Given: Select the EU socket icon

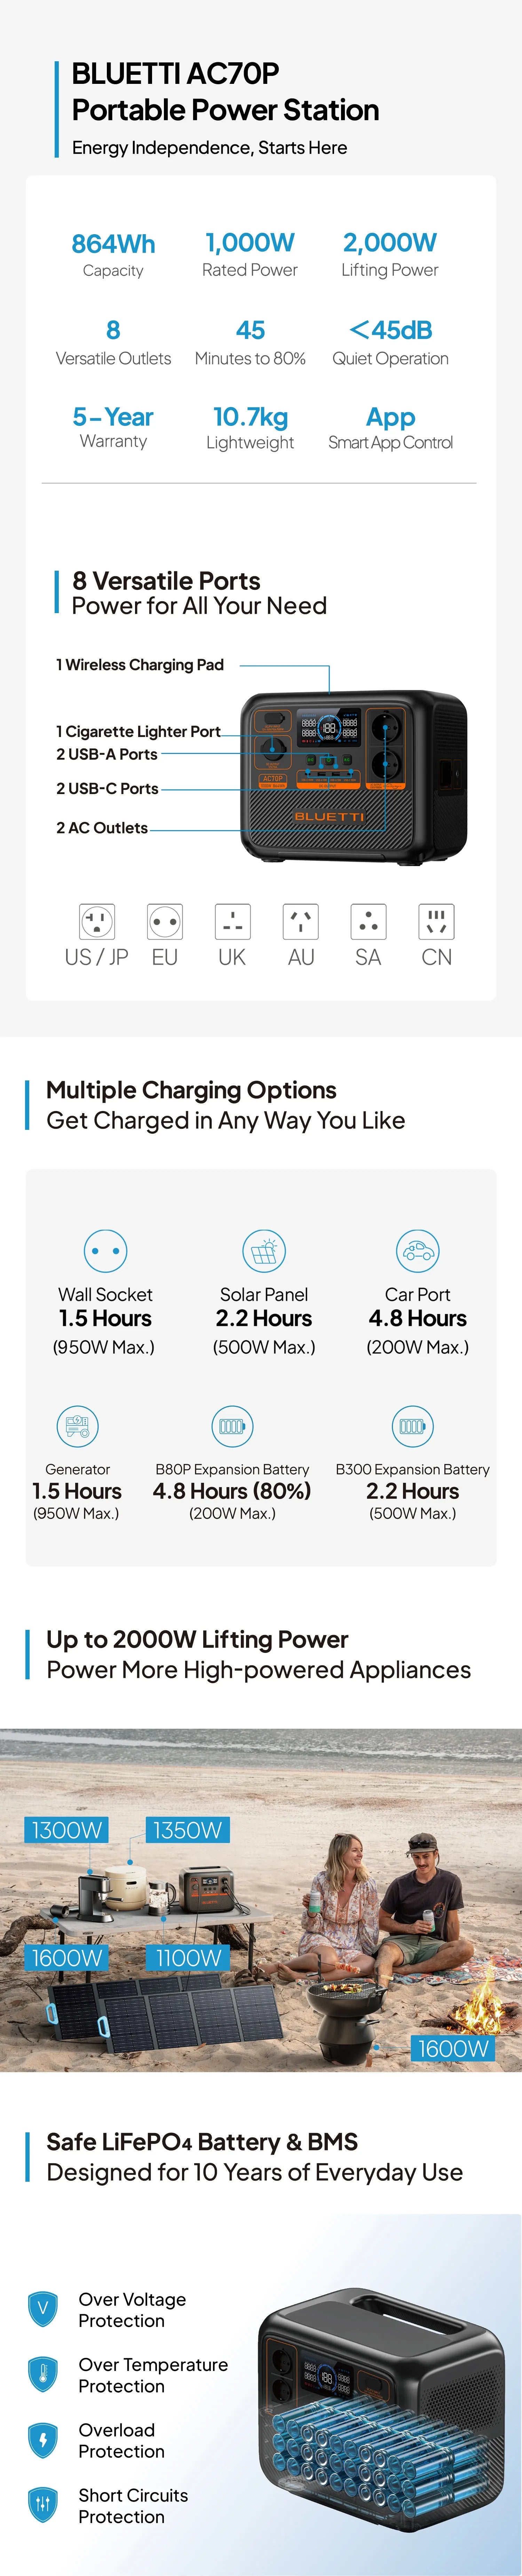Looking at the screenshot, I should coord(165,921).
